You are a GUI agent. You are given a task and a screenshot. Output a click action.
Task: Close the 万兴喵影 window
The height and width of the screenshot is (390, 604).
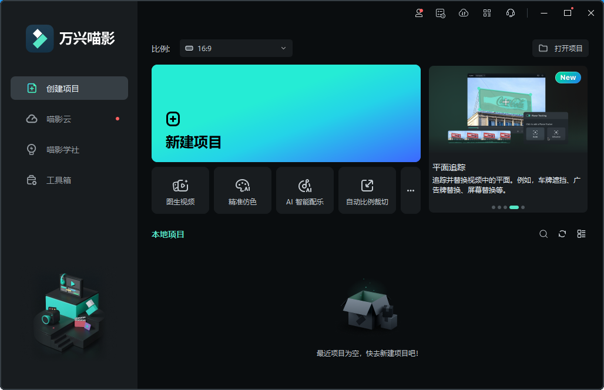pyautogui.click(x=591, y=13)
